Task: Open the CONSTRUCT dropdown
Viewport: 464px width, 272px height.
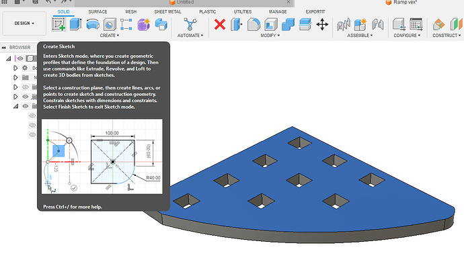Action: pos(447,36)
